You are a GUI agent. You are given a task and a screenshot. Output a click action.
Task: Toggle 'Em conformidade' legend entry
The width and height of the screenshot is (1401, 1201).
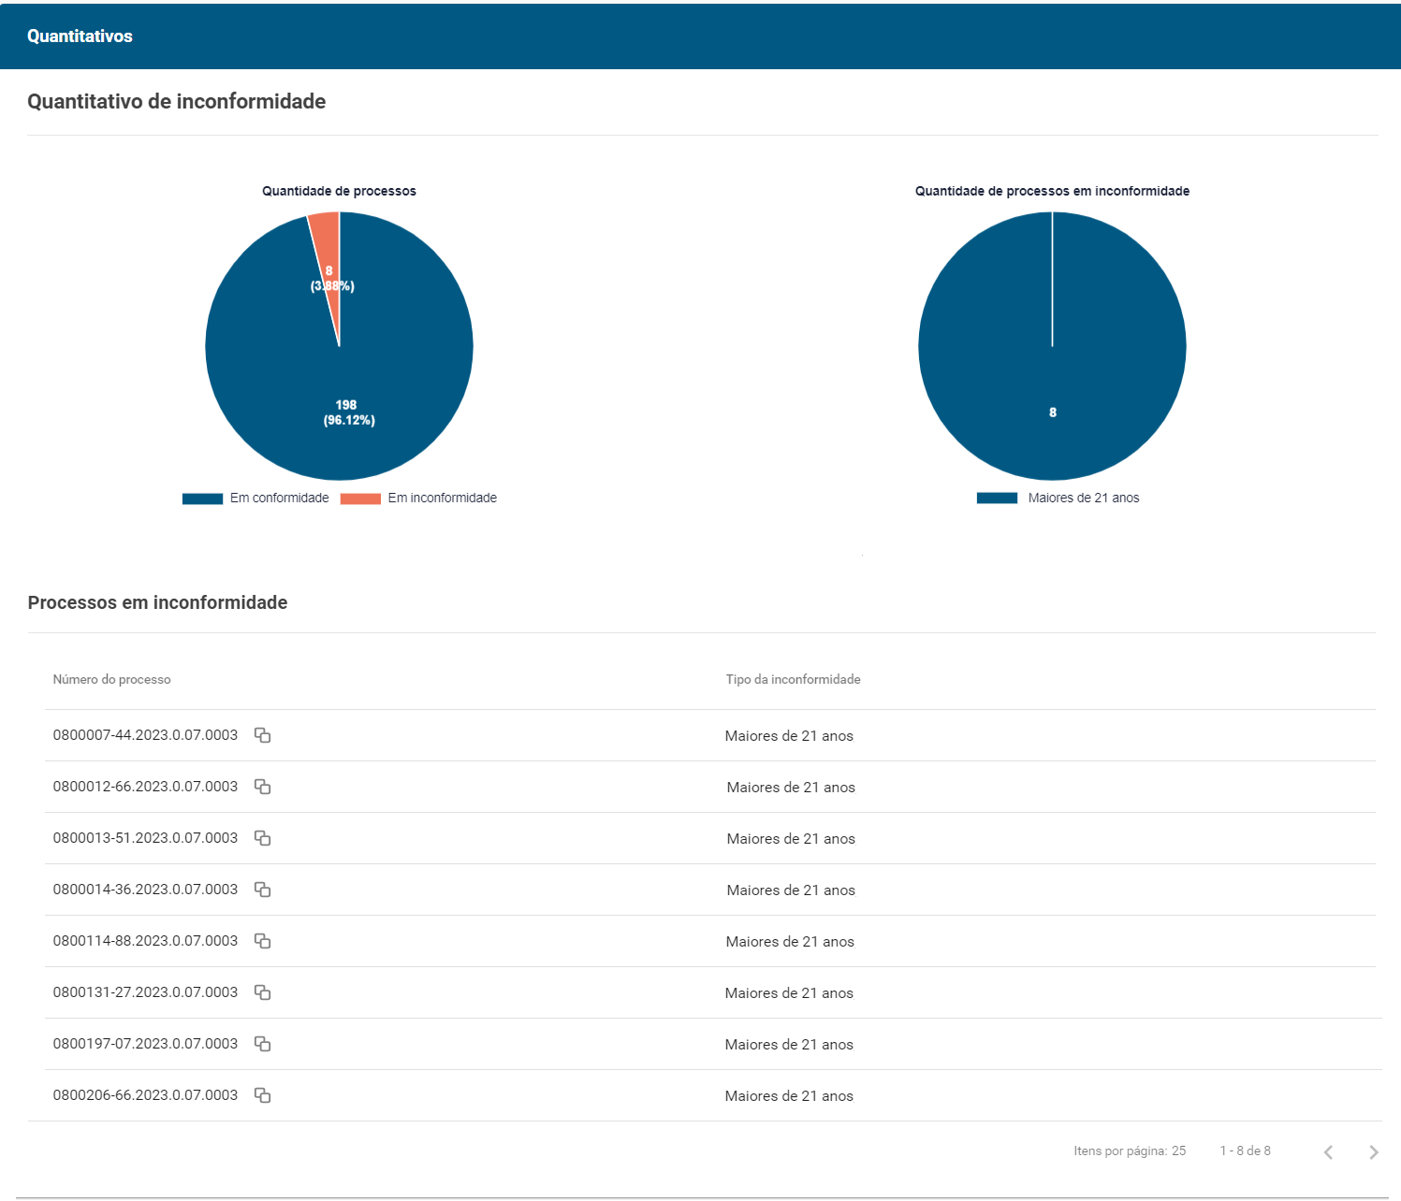(255, 498)
